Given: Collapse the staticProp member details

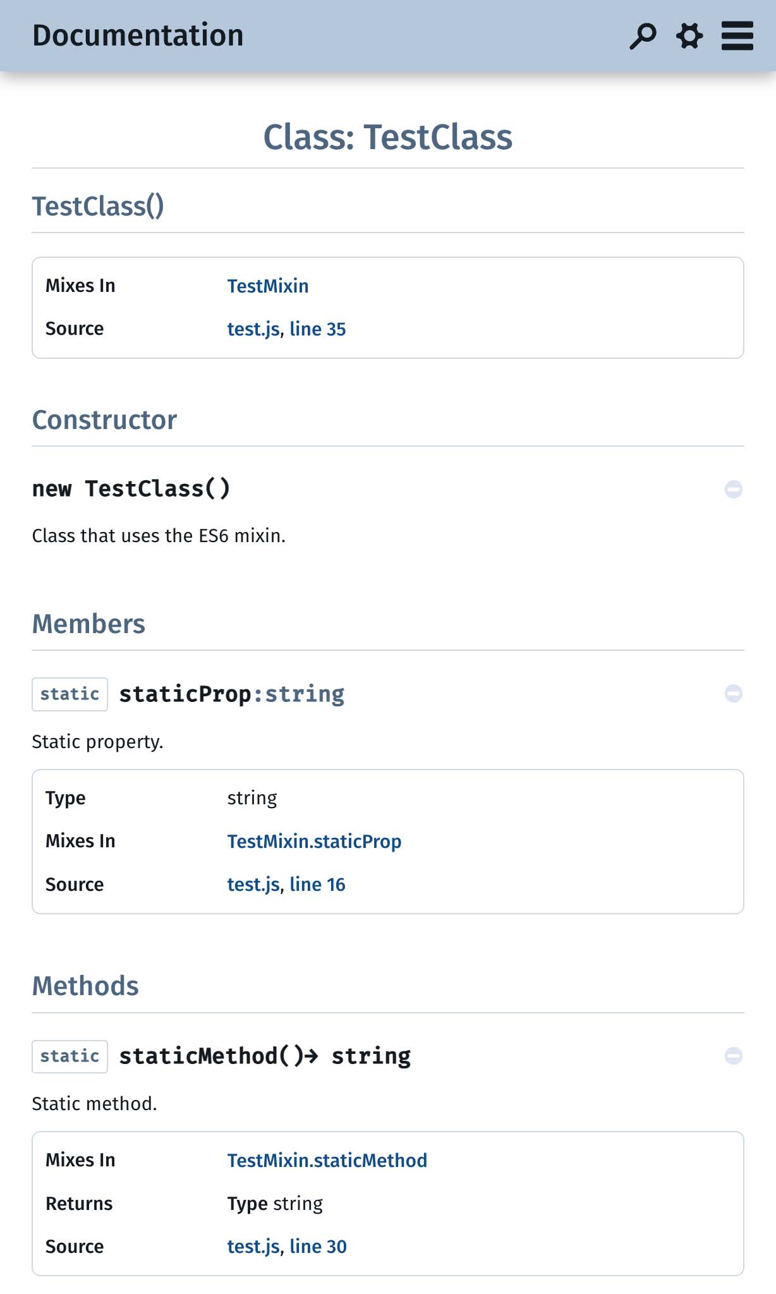Looking at the screenshot, I should tap(733, 694).
